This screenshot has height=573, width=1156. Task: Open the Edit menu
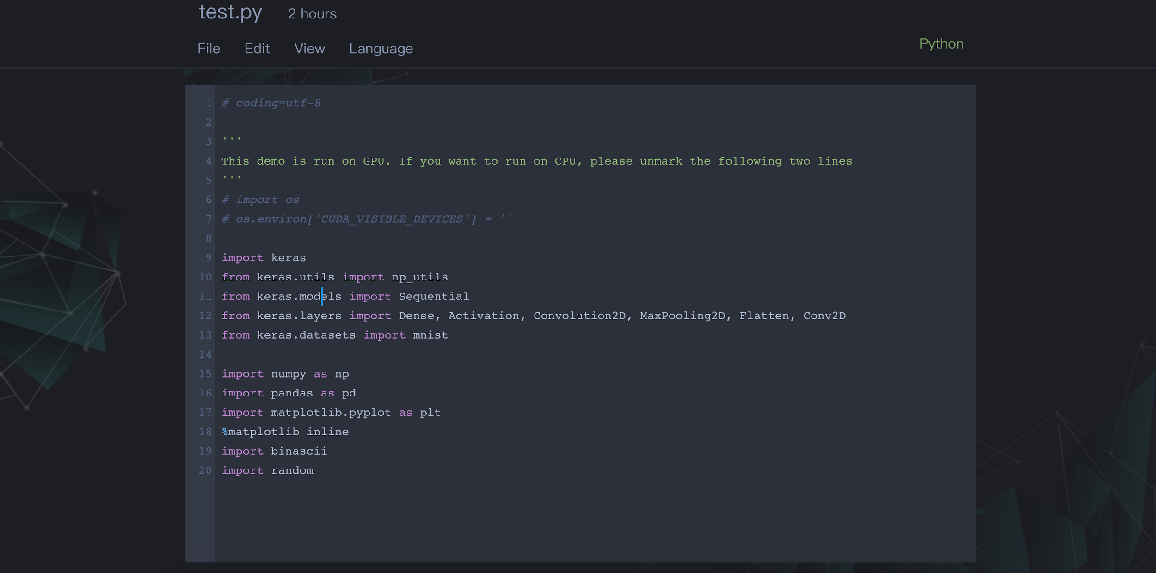257,49
